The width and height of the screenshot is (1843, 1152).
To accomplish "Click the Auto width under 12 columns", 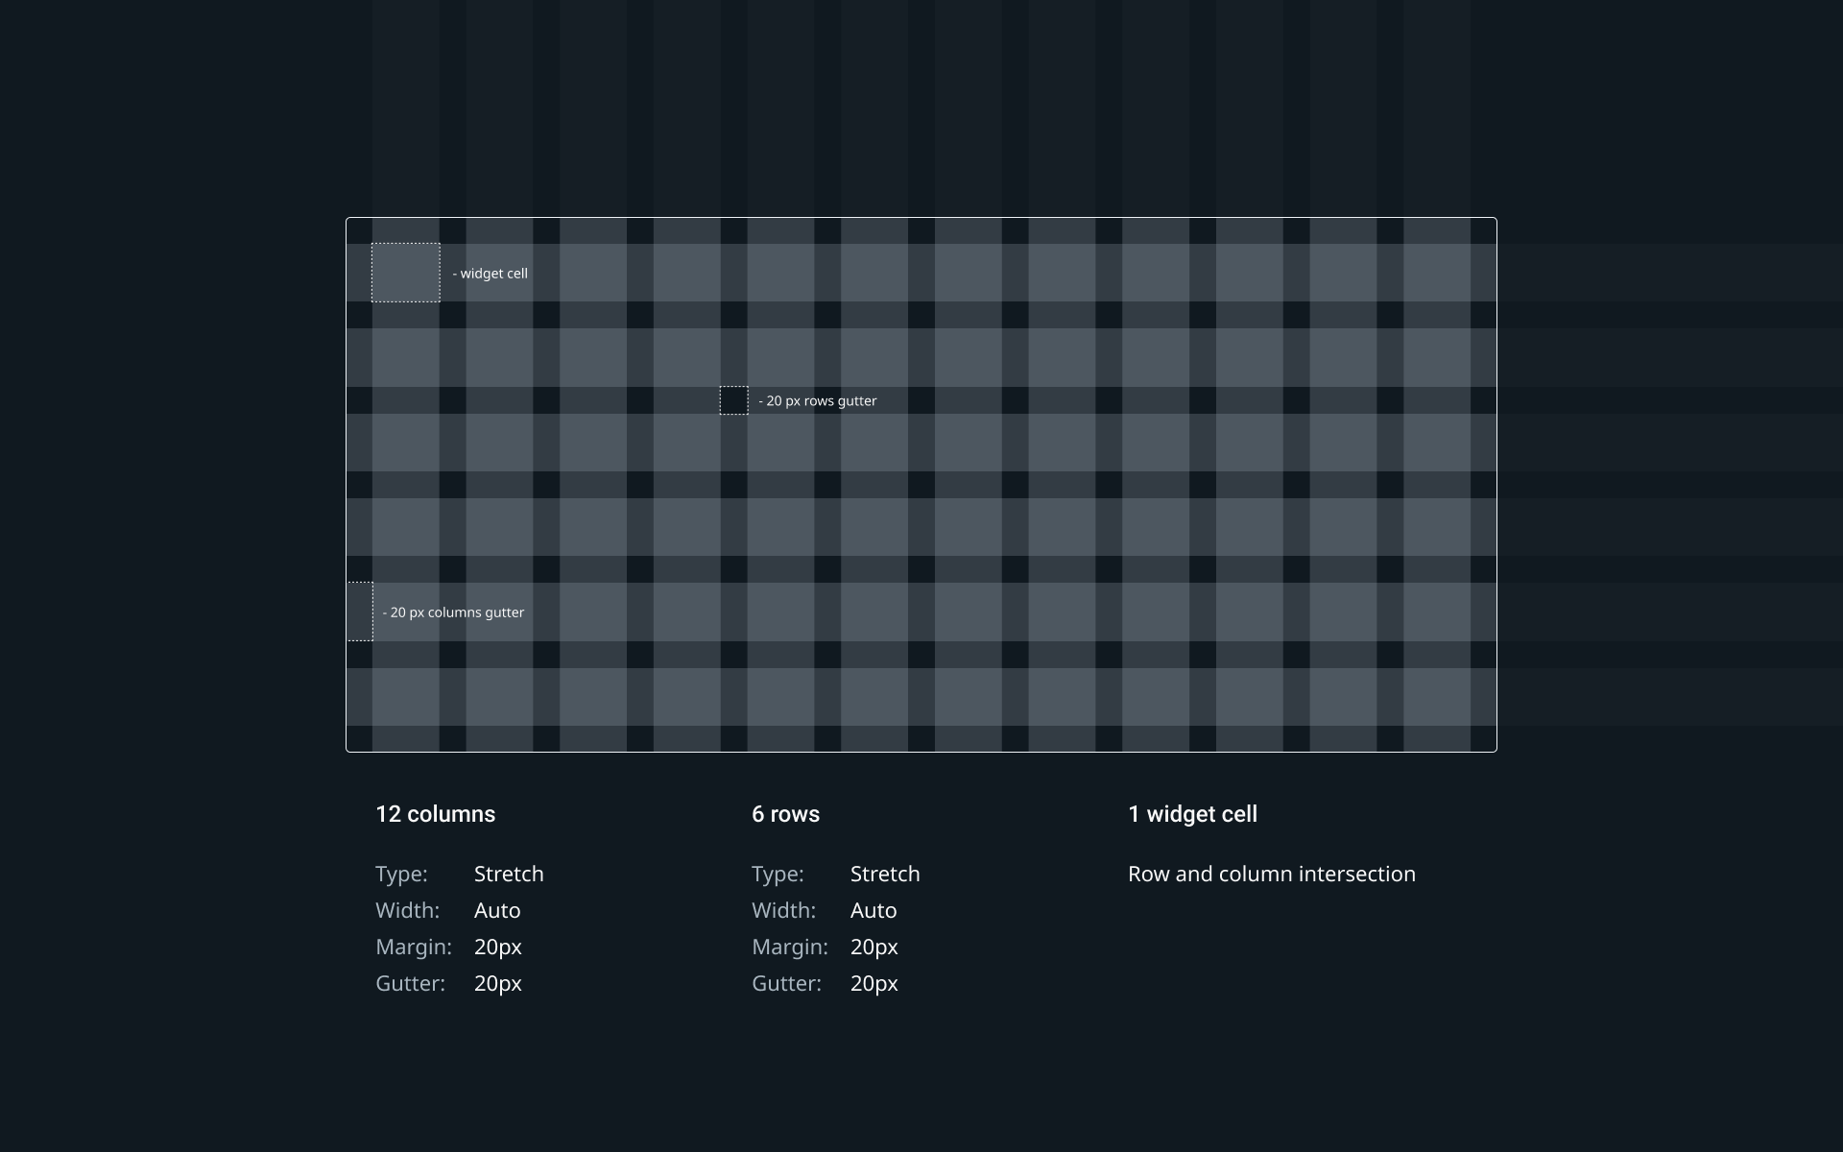I will click(x=497, y=910).
